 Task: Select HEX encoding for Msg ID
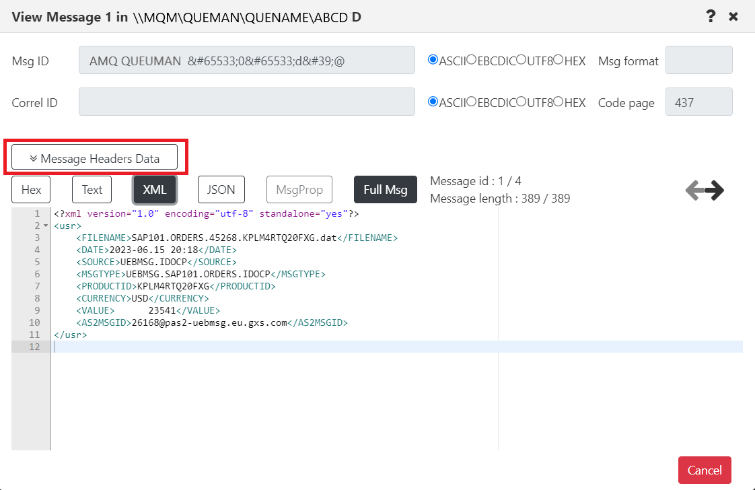558,60
